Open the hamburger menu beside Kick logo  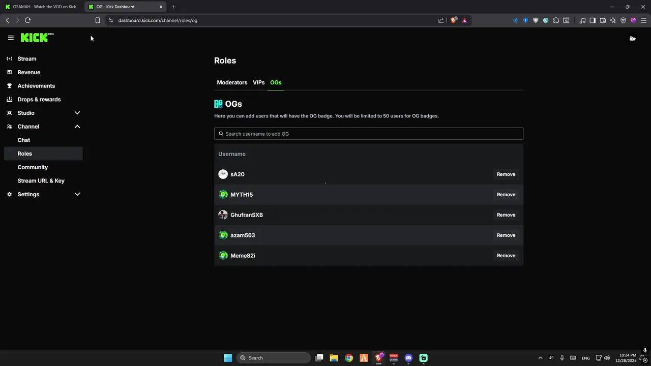coord(11,38)
